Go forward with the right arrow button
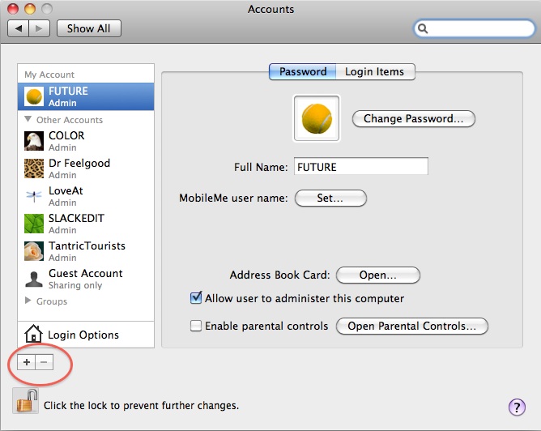Viewport: 541px width, 431px height. point(40,28)
